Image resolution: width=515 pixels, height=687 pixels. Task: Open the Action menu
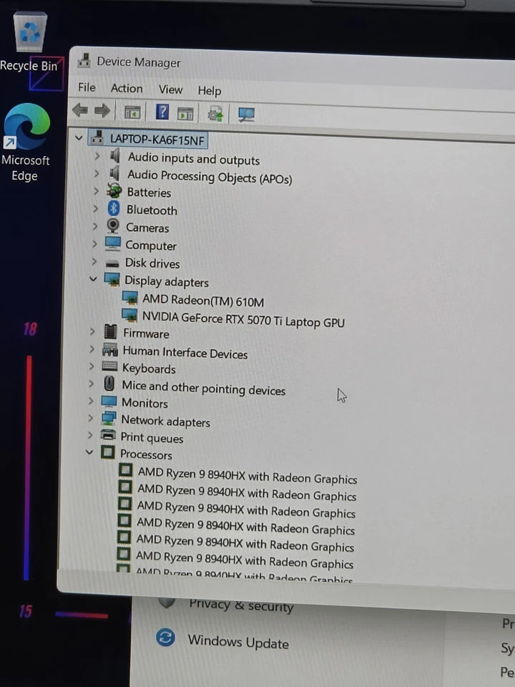point(127,89)
